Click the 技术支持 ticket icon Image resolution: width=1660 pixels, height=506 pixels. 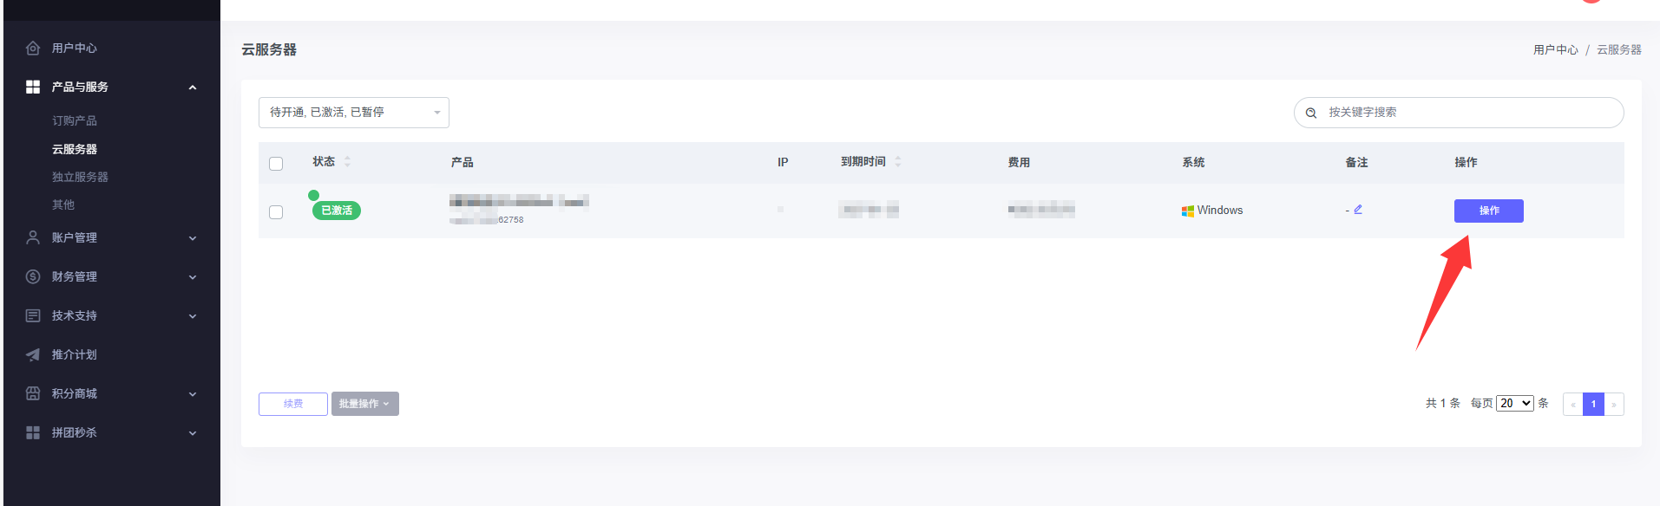point(33,315)
